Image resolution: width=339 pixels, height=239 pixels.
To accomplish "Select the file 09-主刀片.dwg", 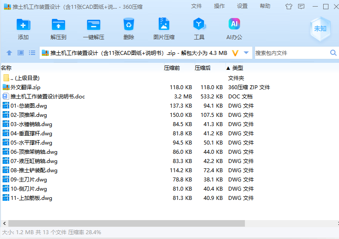I will (x=29, y=180).
